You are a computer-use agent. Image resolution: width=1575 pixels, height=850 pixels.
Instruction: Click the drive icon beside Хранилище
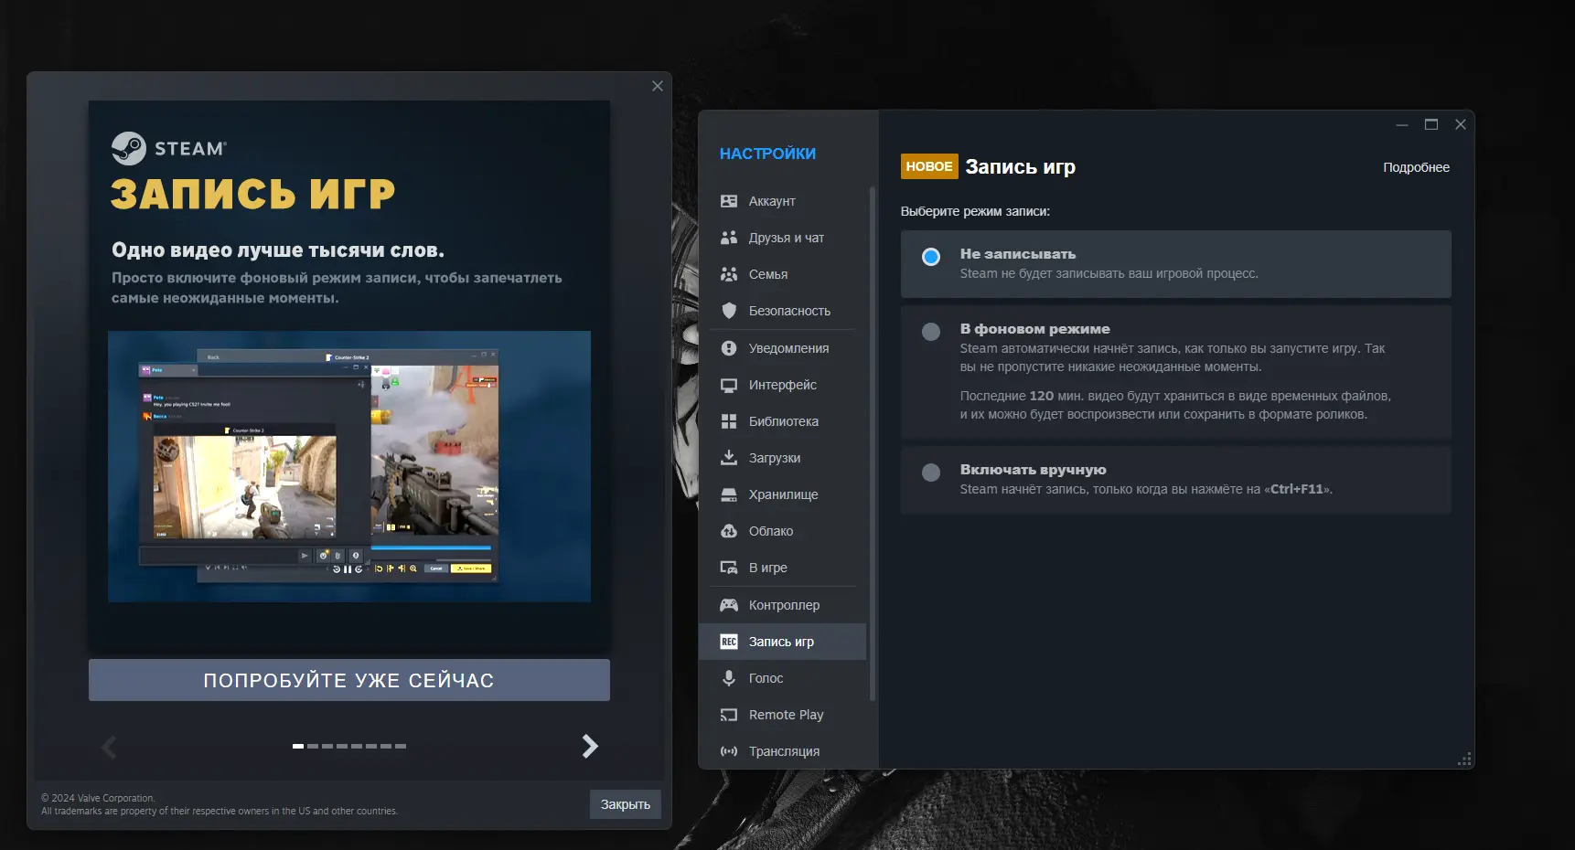(729, 494)
